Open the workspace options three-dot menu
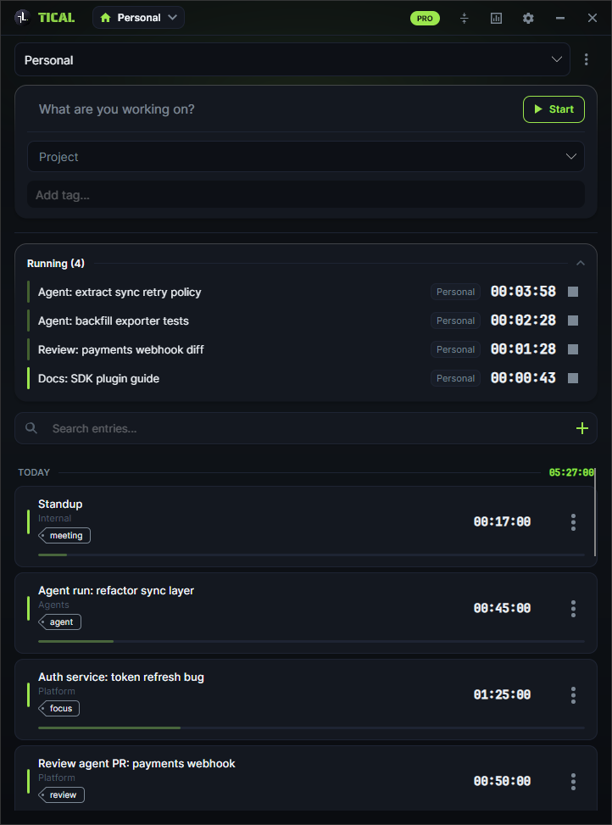 587,59
